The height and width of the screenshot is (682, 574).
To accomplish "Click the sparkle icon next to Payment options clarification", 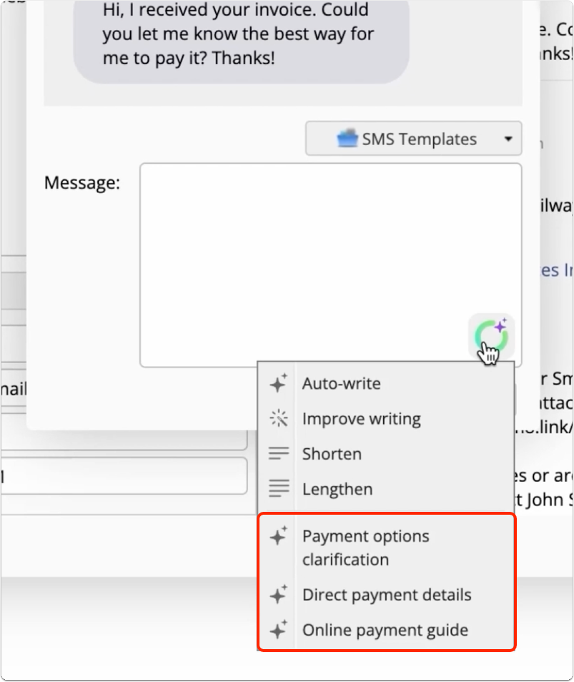I will click(x=277, y=536).
